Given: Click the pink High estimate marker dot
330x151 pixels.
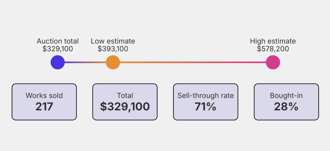Looking at the screenshot, I should [x=273, y=62].
